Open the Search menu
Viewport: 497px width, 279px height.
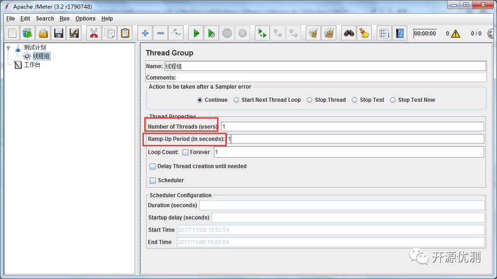click(x=45, y=19)
